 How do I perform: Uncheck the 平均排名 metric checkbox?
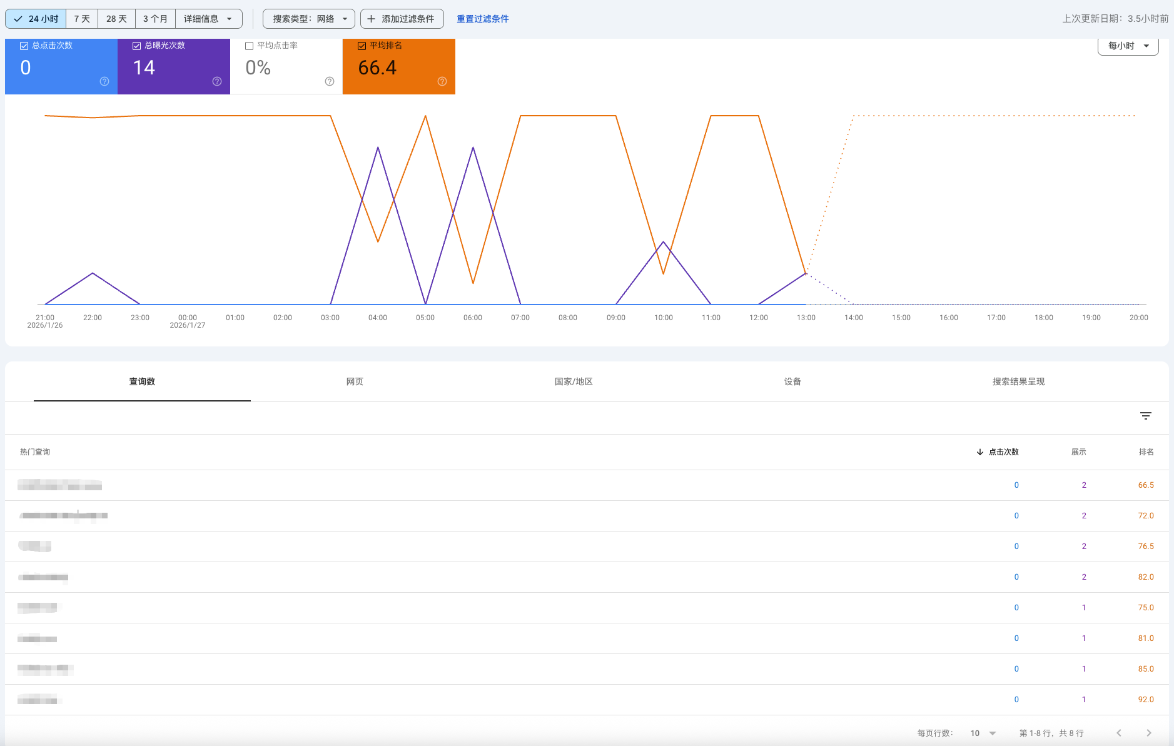(x=362, y=46)
